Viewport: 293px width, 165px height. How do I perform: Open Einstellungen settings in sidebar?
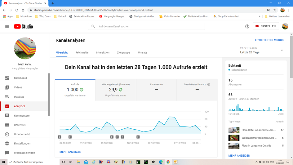(22, 144)
